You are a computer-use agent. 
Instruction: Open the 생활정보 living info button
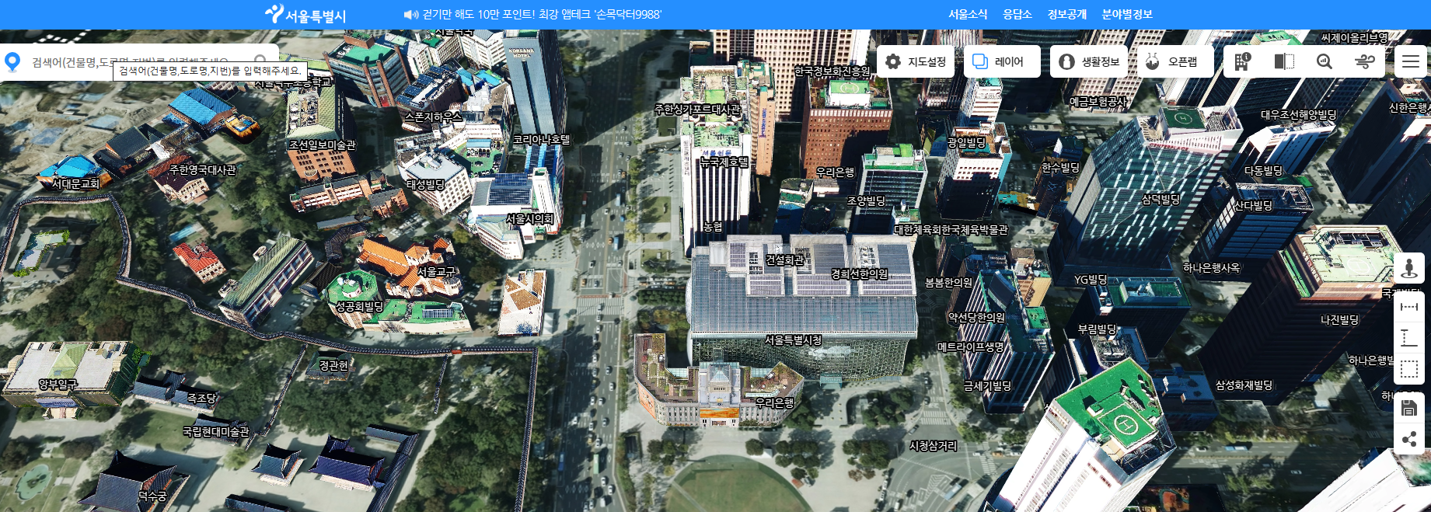coord(1089,61)
